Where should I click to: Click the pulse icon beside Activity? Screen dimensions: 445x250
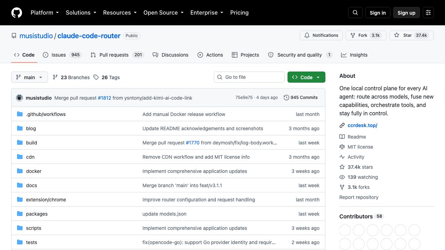342,157
